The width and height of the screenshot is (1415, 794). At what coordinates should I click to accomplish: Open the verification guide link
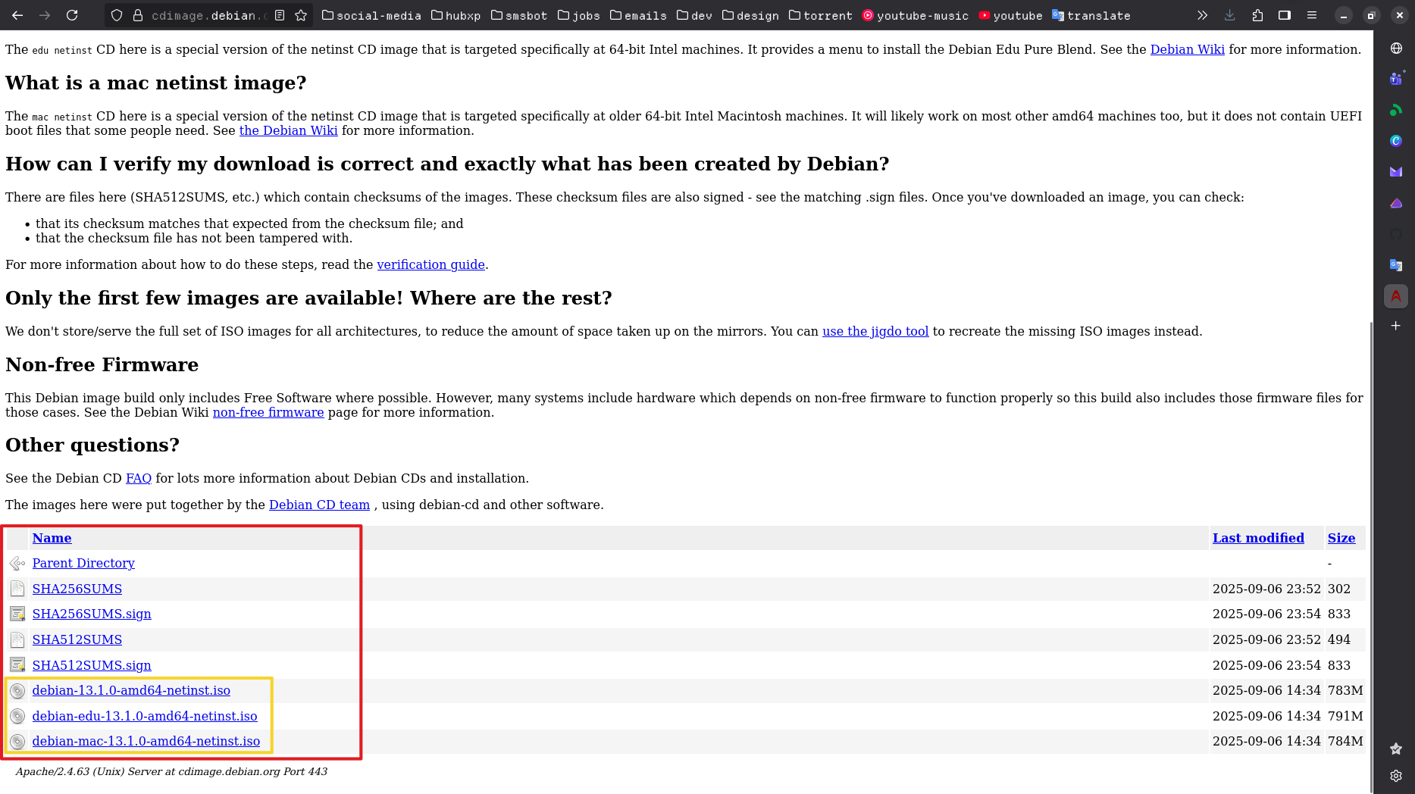(x=430, y=264)
